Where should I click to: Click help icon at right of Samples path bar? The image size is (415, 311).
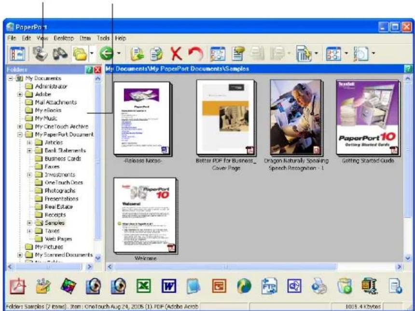pyautogui.click(x=408, y=69)
